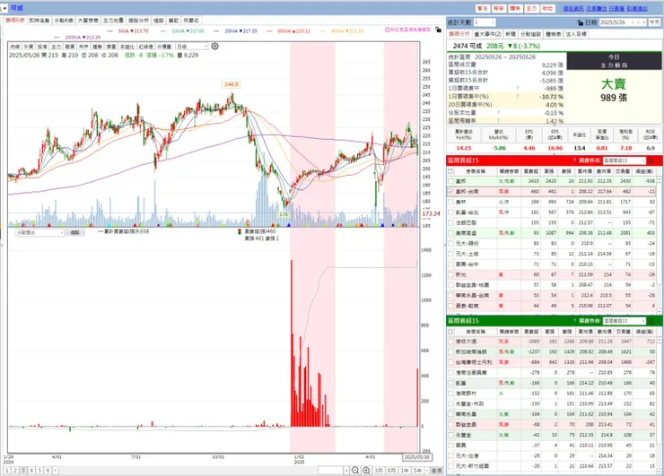Click the help question mark in green 區間賣超15 header

pyautogui.click(x=574, y=321)
